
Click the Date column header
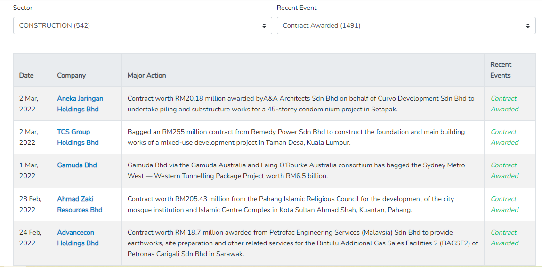[x=26, y=75]
